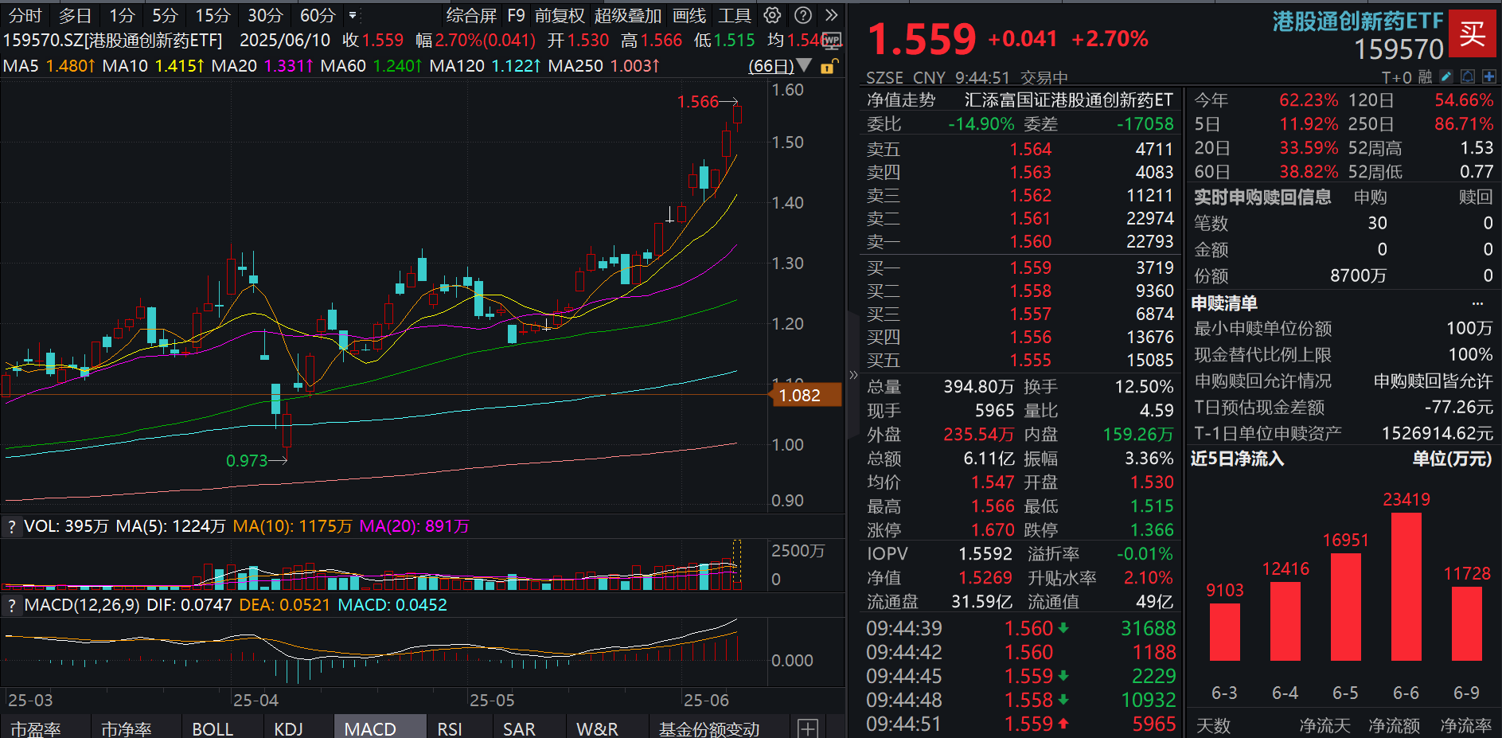1502x738 pixels.
Task: Open the chart settings gear icon
Action: click(771, 15)
